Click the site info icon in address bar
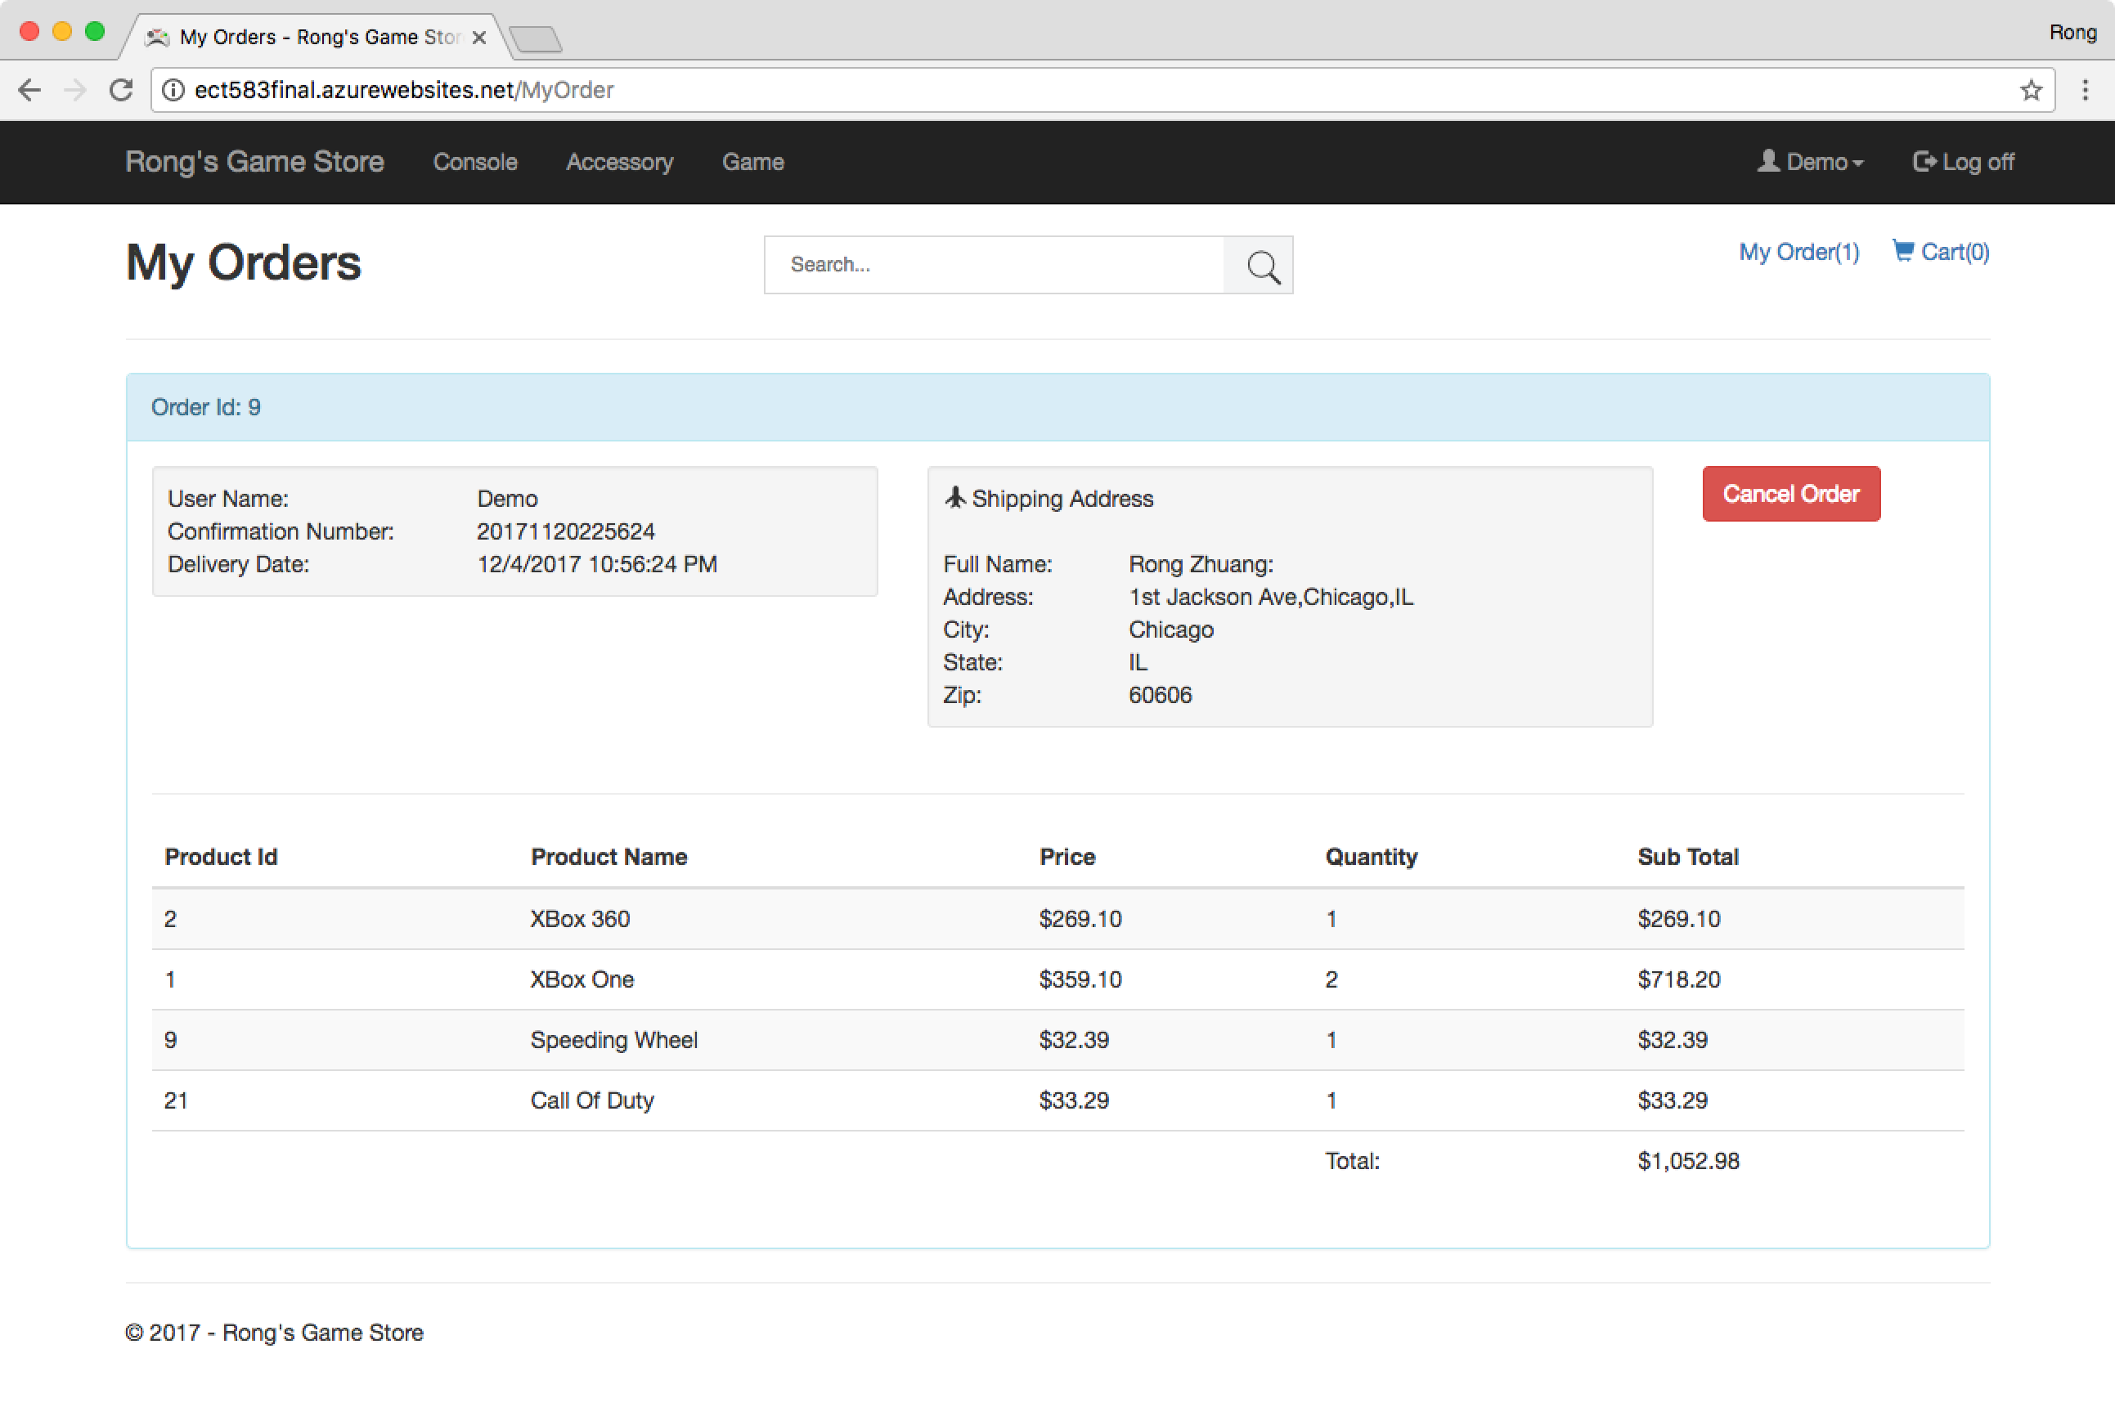The height and width of the screenshot is (1416, 2115). tap(173, 89)
